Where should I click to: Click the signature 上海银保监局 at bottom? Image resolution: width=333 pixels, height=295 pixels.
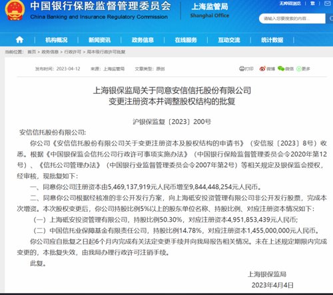click(x=267, y=274)
